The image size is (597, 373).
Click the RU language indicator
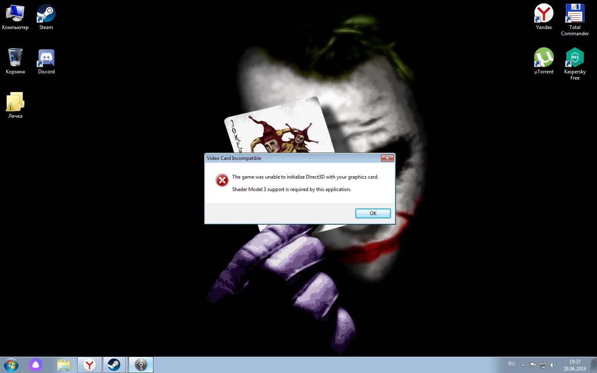(512, 364)
